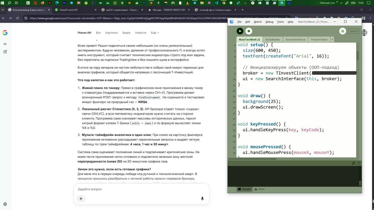
Task: Switch to the Картинки search tab
Action: (112, 33)
